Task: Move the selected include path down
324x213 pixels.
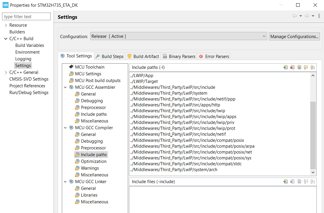Action: [x=312, y=67]
